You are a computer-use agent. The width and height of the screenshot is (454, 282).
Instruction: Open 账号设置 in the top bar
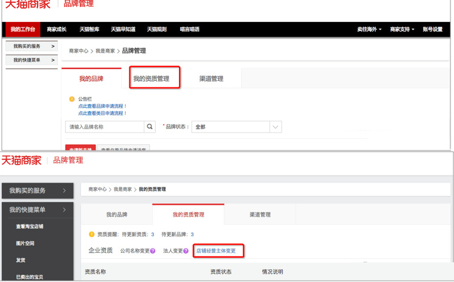pyautogui.click(x=433, y=29)
